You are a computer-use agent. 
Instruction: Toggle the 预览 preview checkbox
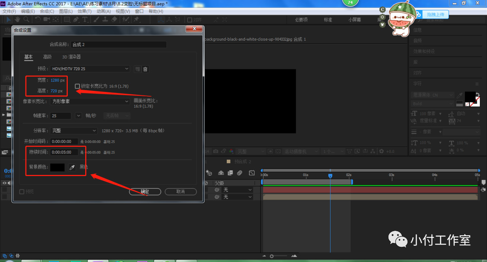click(x=22, y=192)
